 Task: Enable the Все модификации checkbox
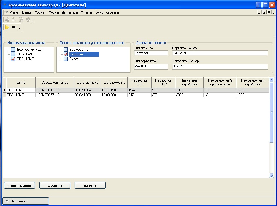coord(13,50)
